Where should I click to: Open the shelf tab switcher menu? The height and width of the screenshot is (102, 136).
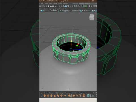(41, 93)
